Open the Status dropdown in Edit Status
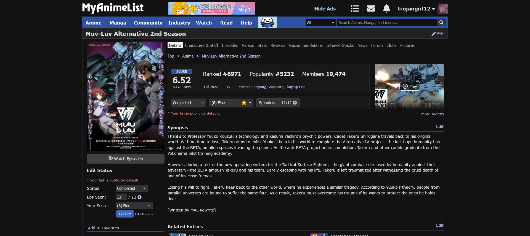The image size is (530, 236). coord(132,188)
